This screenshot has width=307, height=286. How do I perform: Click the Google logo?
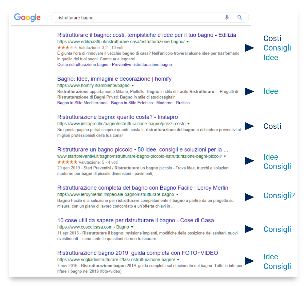click(x=27, y=18)
